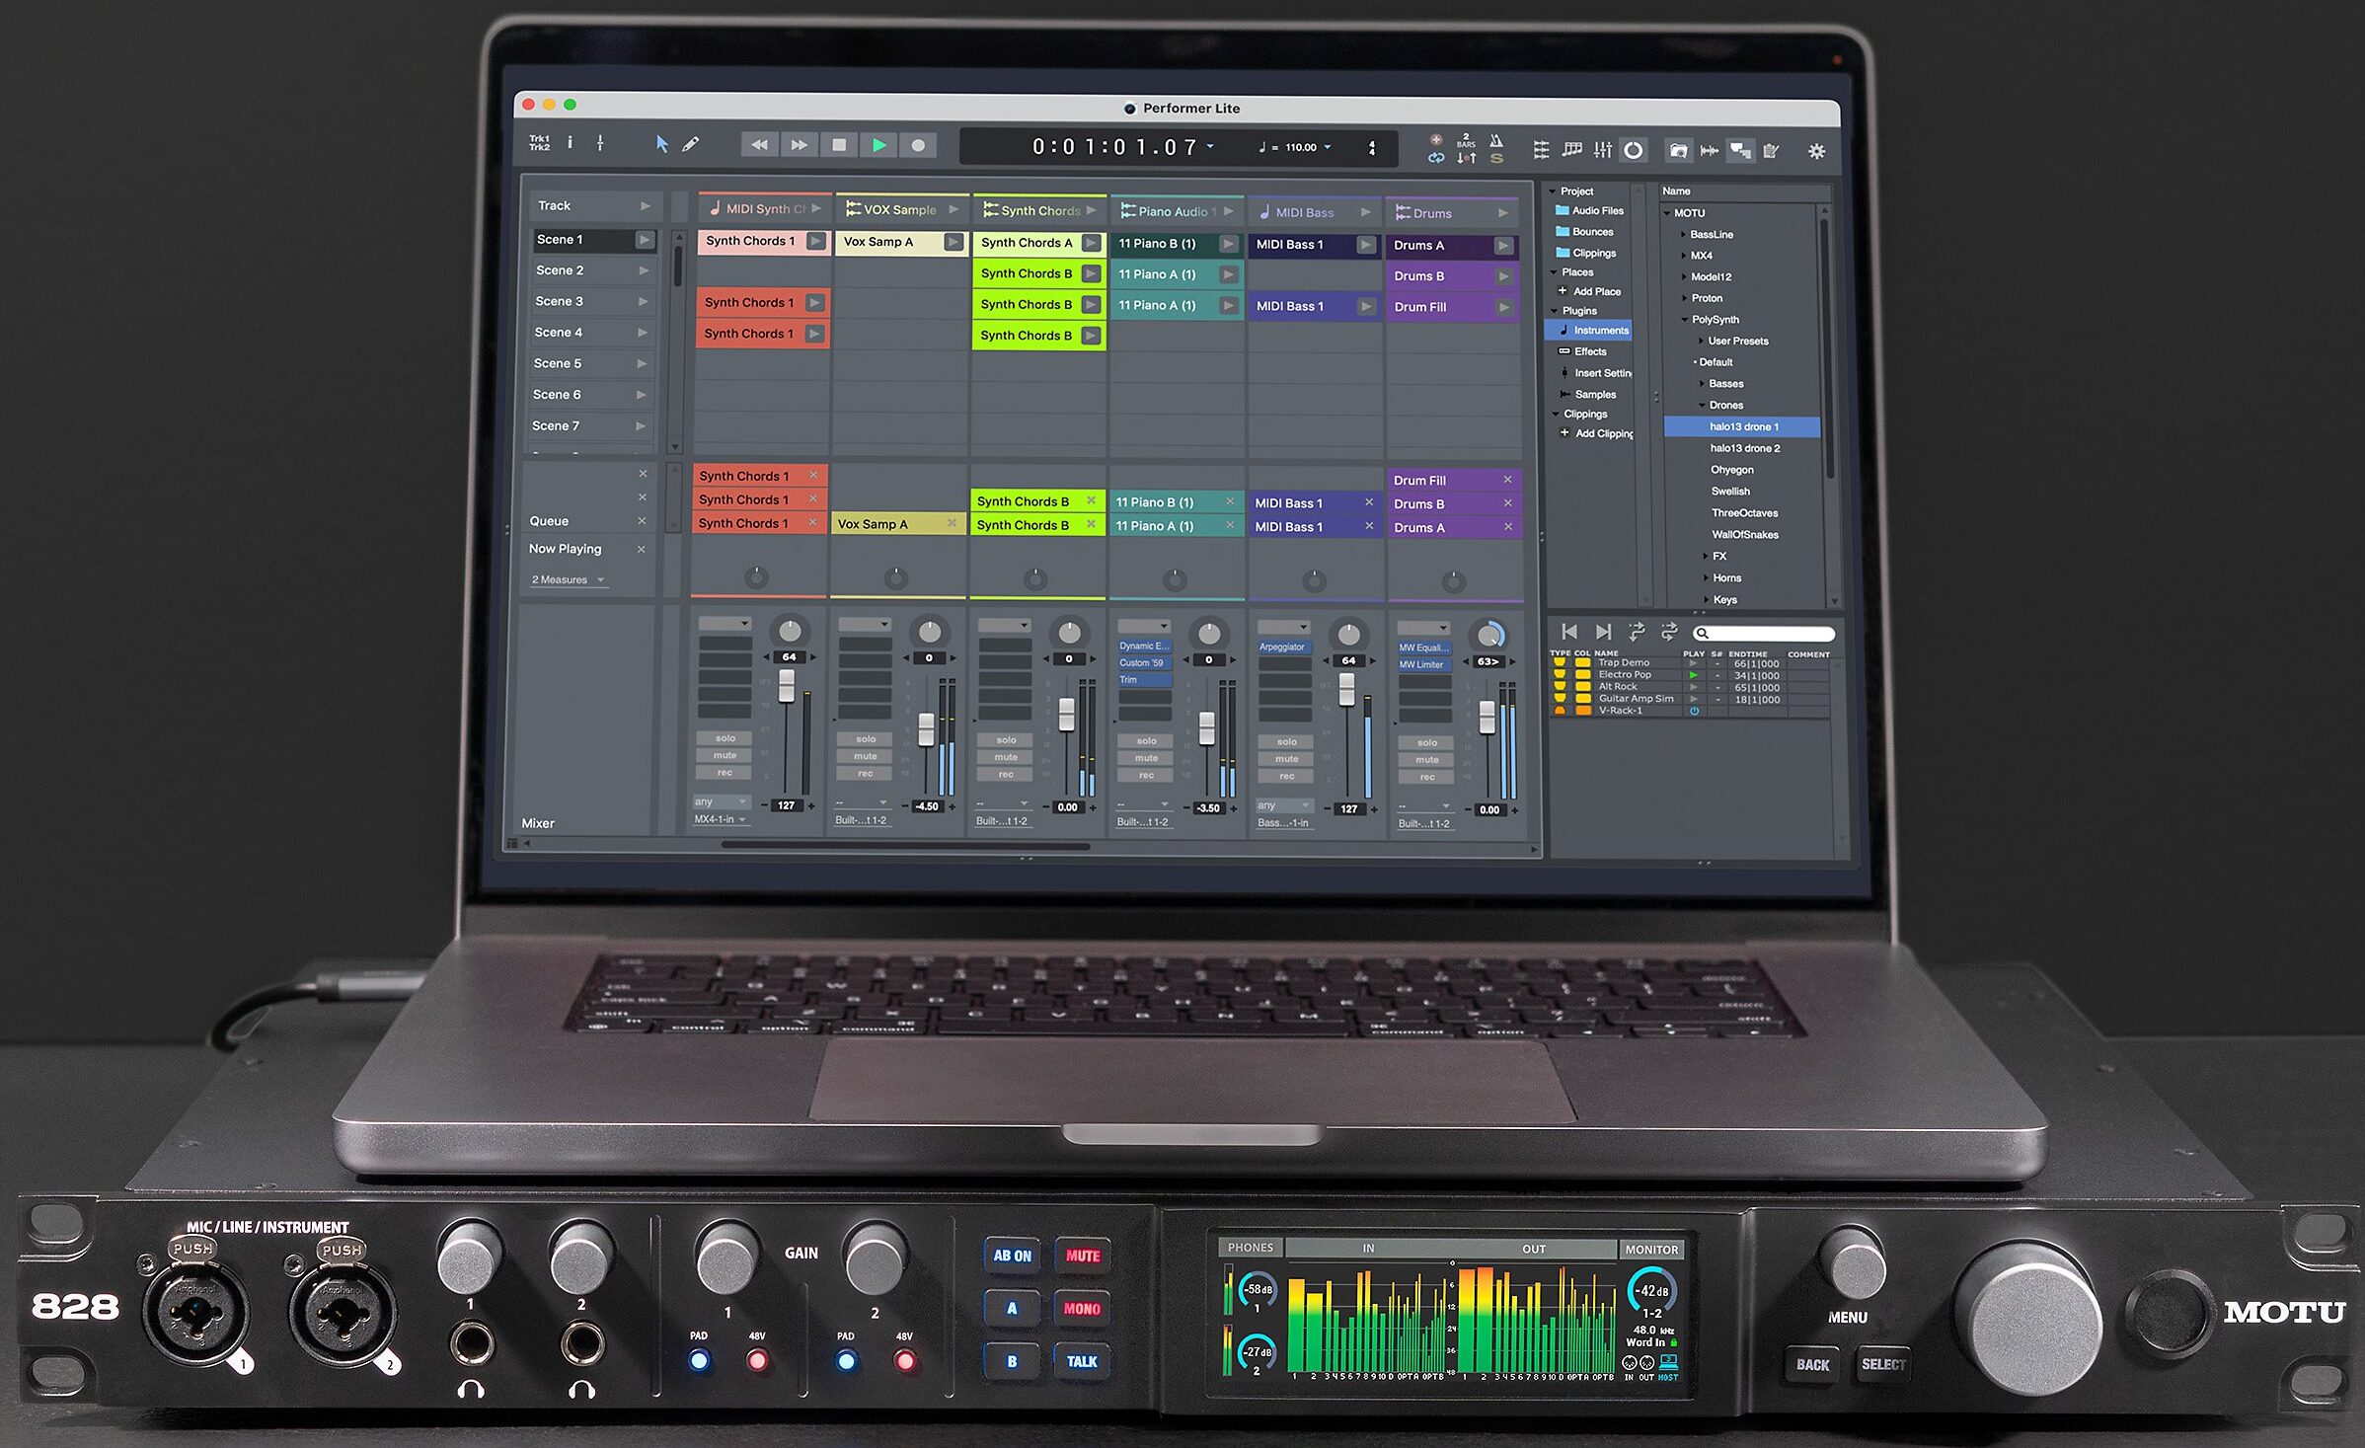This screenshot has width=2365, height=1448.
Task: Open the tempo 110.00 dropdown
Action: coord(1328,147)
